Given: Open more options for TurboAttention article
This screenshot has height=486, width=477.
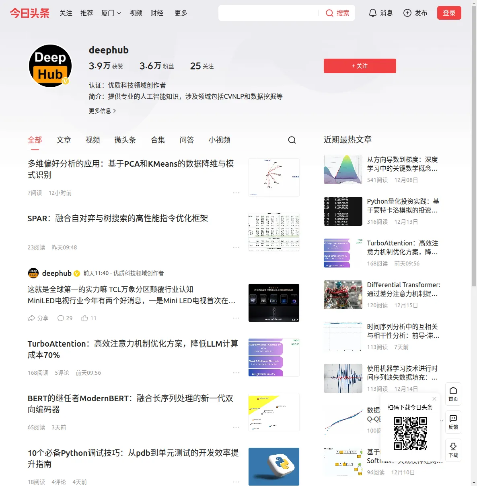Looking at the screenshot, I should [x=236, y=373].
